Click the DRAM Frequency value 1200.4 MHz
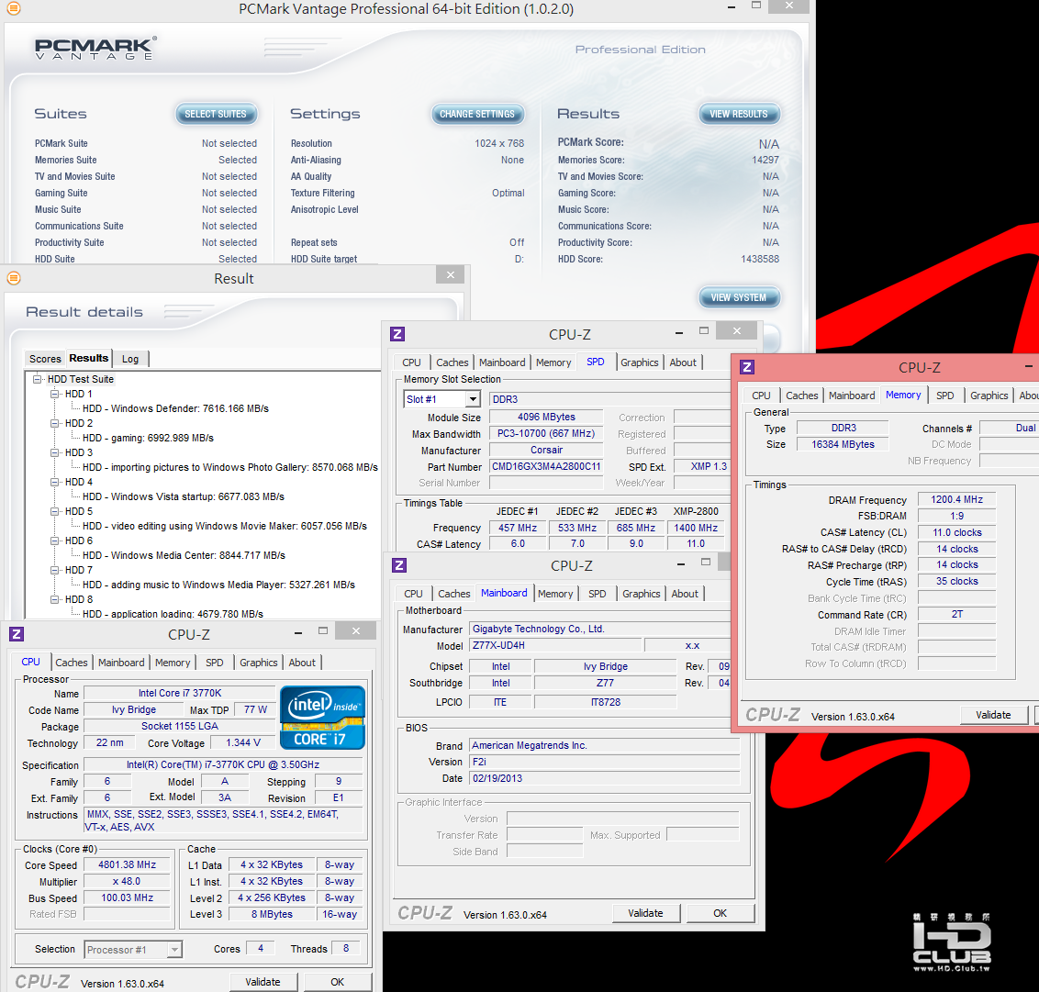 (x=956, y=499)
